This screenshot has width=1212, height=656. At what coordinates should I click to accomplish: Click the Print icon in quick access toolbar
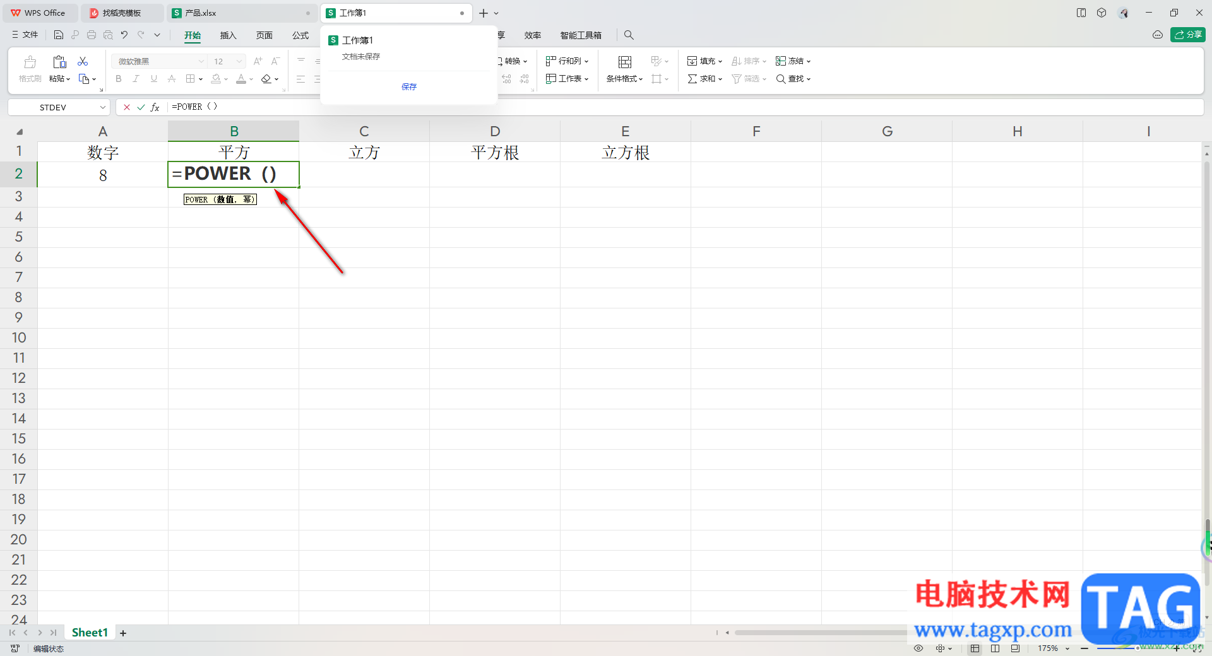click(92, 35)
